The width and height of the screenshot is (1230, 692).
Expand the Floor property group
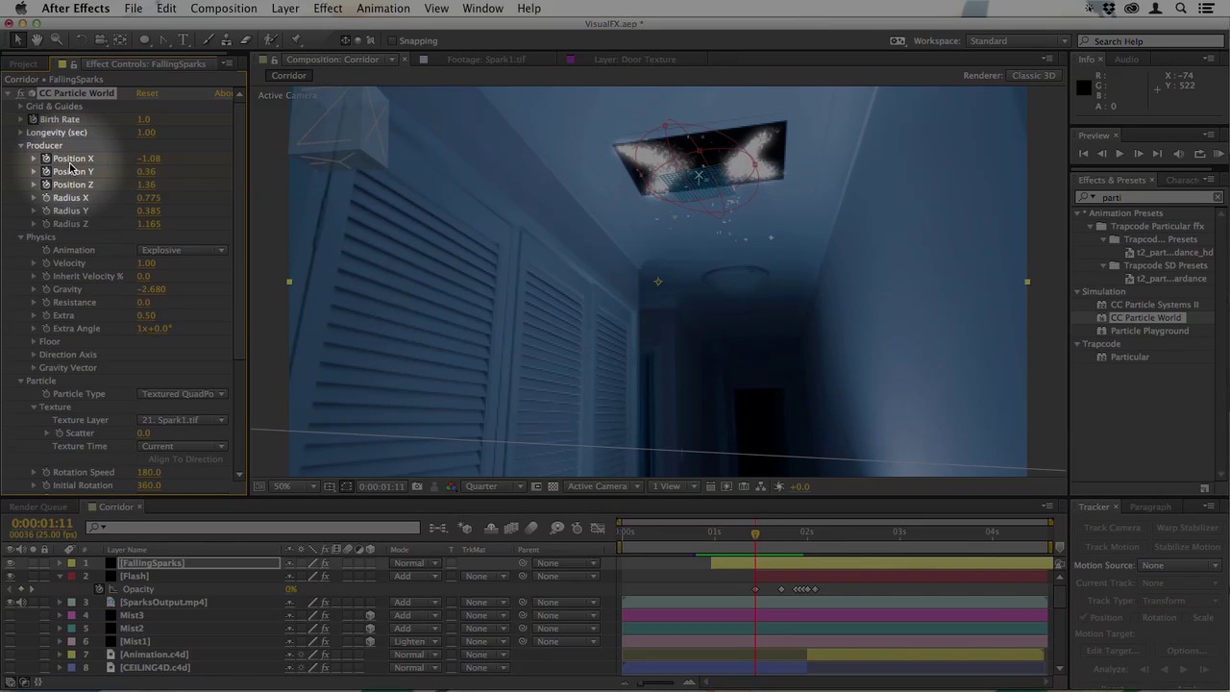(x=33, y=341)
